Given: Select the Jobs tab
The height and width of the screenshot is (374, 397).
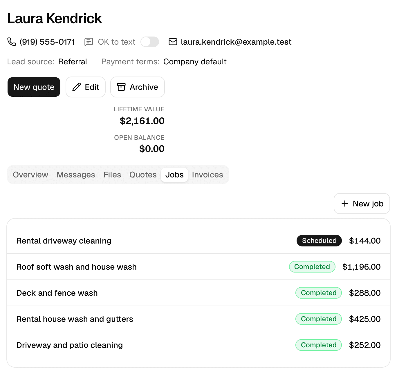Looking at the screenshot, I should pos(174,175).
